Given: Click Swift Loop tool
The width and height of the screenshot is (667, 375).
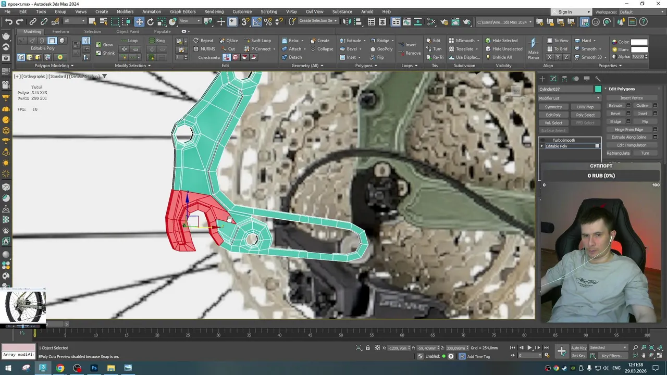Looking at the screenshot, I should click(x=257, y=41).
